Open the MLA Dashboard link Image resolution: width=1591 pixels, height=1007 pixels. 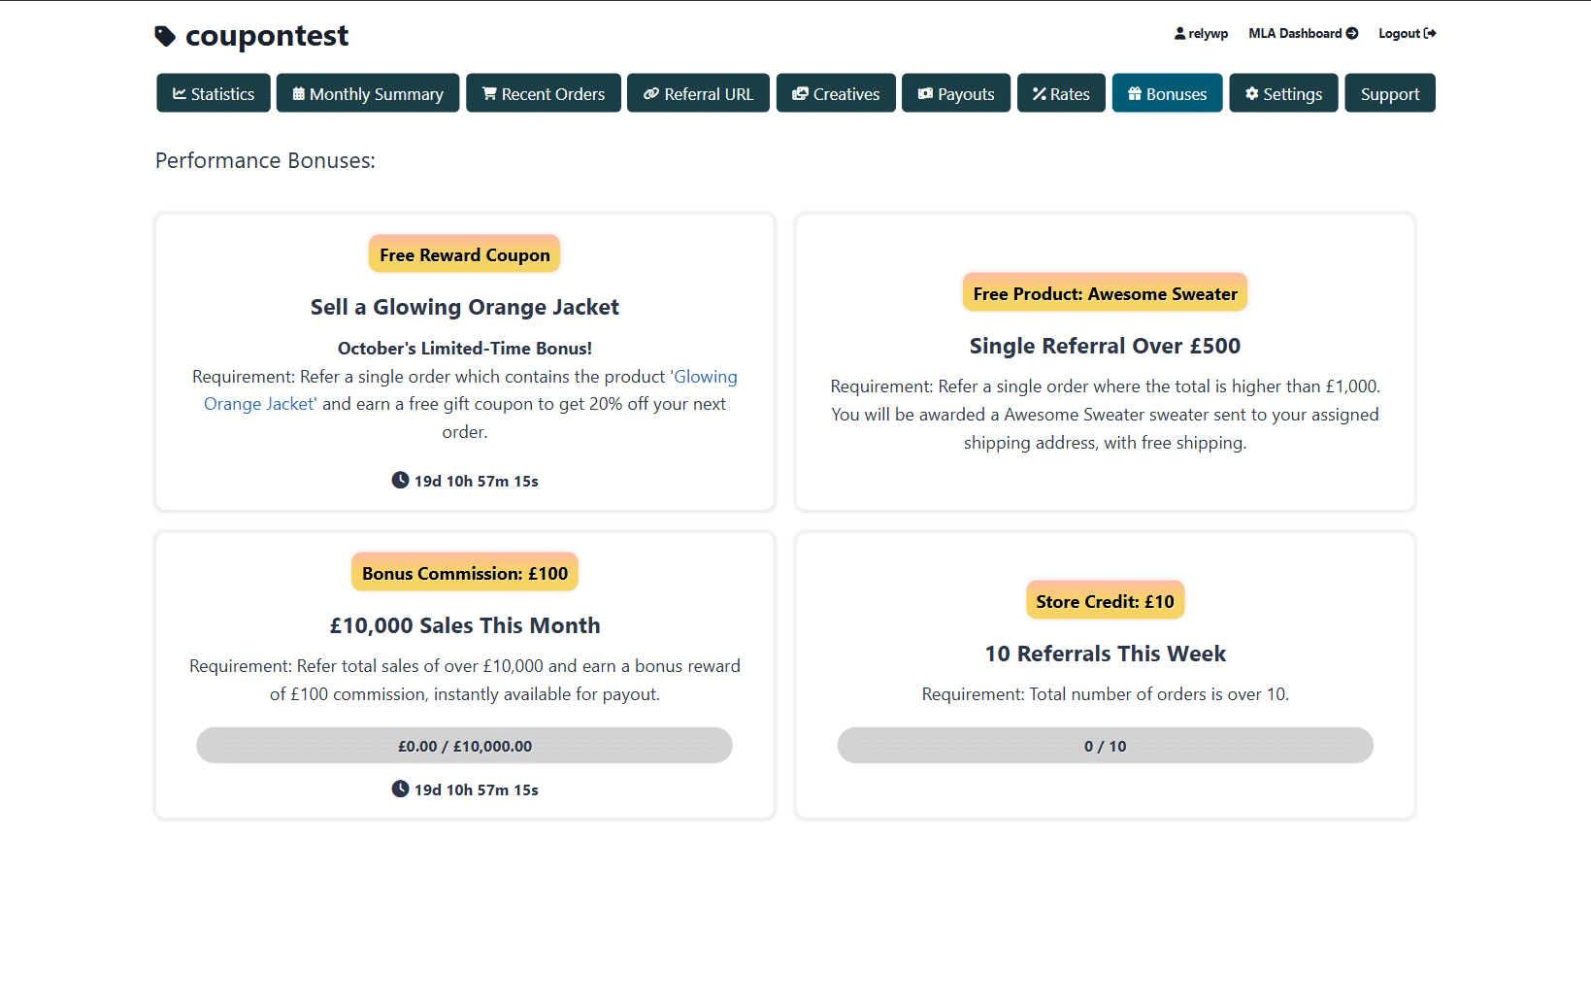click(1303, 33)
